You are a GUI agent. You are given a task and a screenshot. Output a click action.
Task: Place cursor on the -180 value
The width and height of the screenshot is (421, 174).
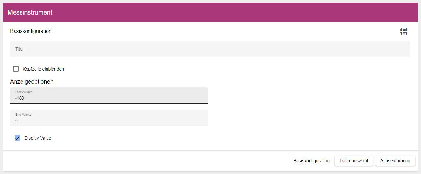click(x=20, y=98)
